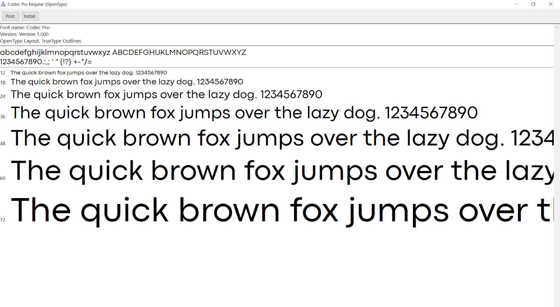Screen dimensions: 560x307
Task: Click the size label 24
Action: click(x=3, y=96)
